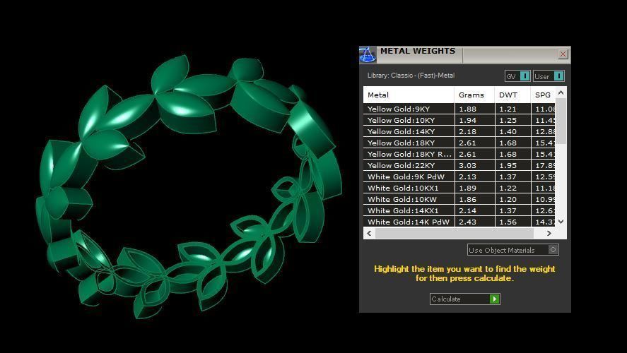
Task: Sort by the Grams column header
Action: tap(474, 95)
